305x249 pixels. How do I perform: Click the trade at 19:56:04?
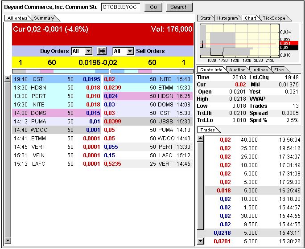pyautogui.click(x=253, y=140)
